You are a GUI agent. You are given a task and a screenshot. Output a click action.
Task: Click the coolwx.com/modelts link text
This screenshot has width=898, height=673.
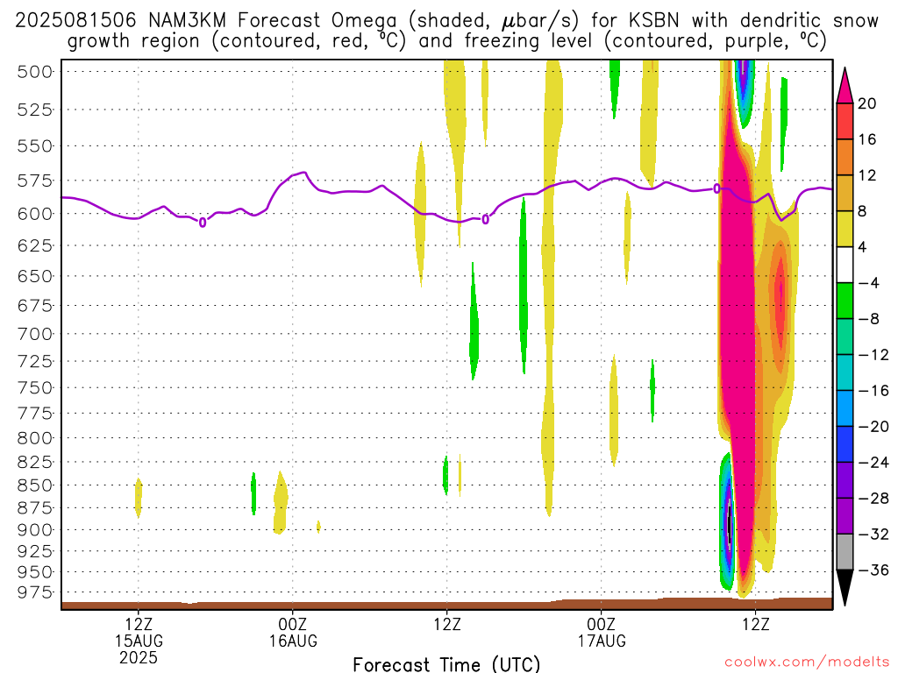[807, 662]
